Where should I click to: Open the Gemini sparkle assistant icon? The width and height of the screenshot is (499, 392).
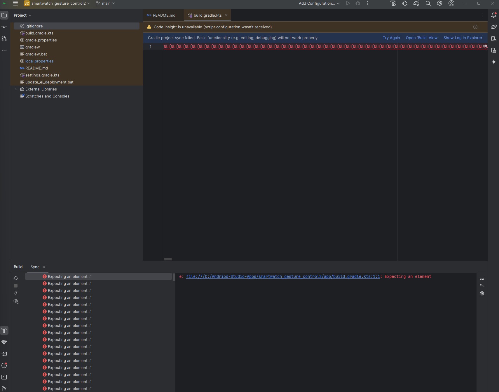[x=494, y=62]
